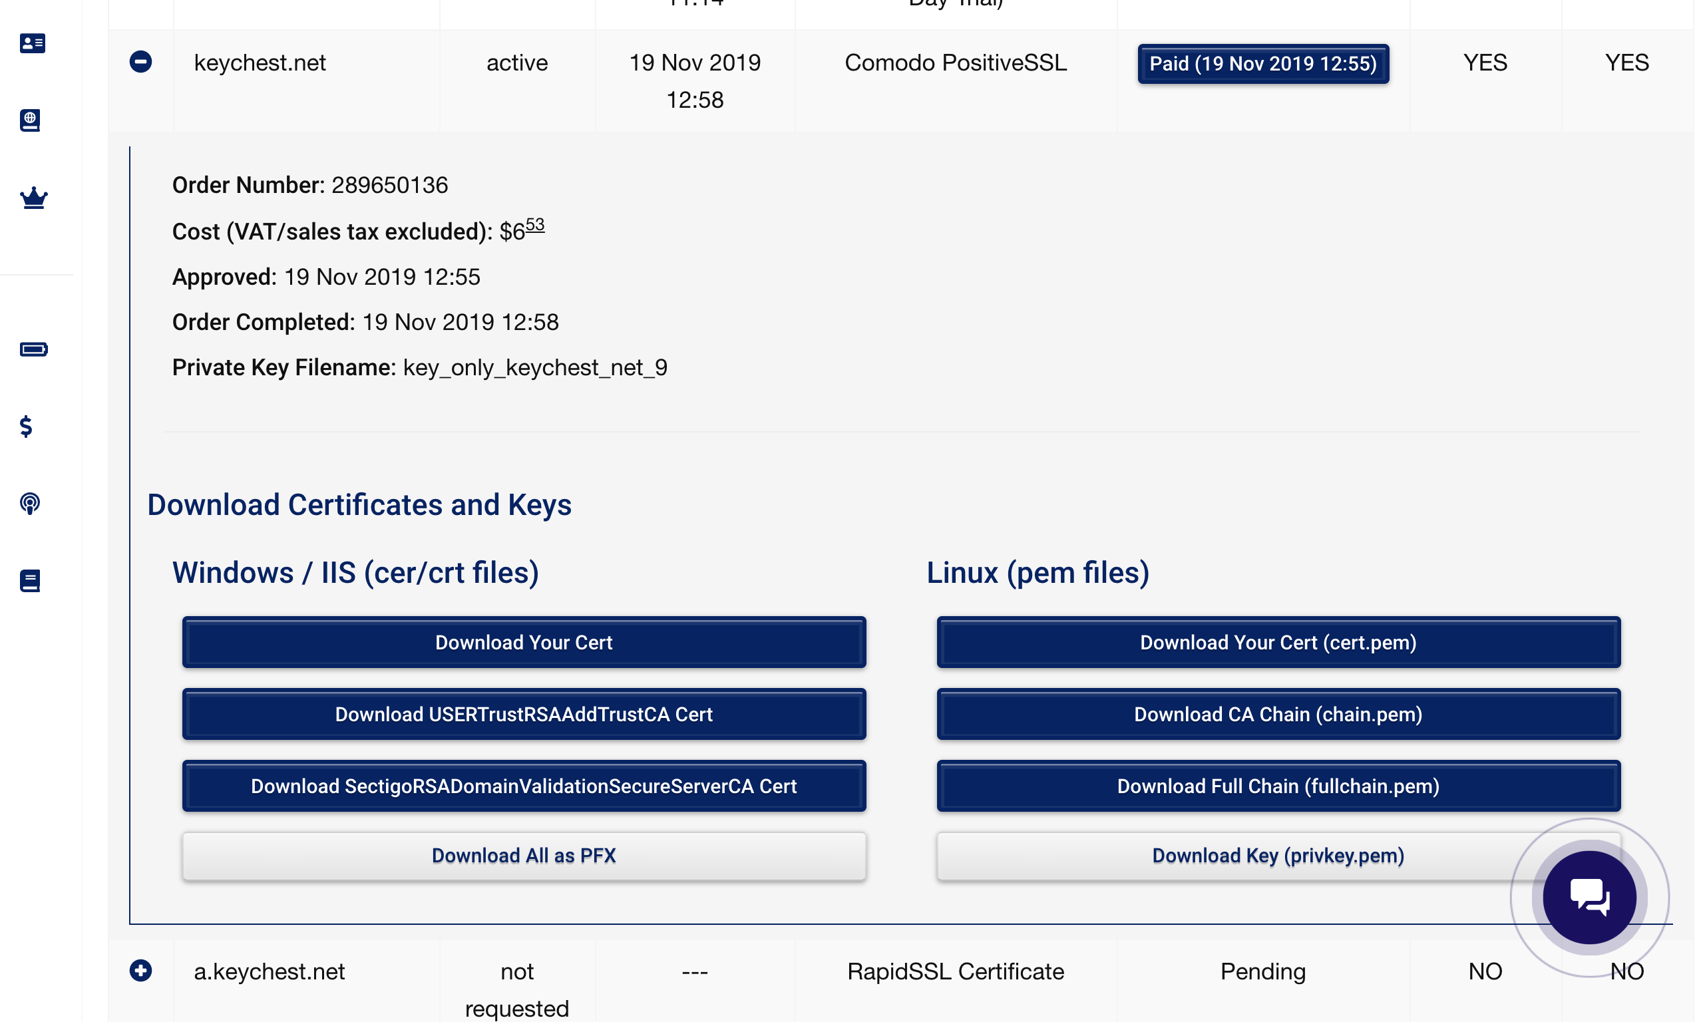Open the book documentation icon in sidebar
Screen dimensions: 1705x1022
click(31, 581)
